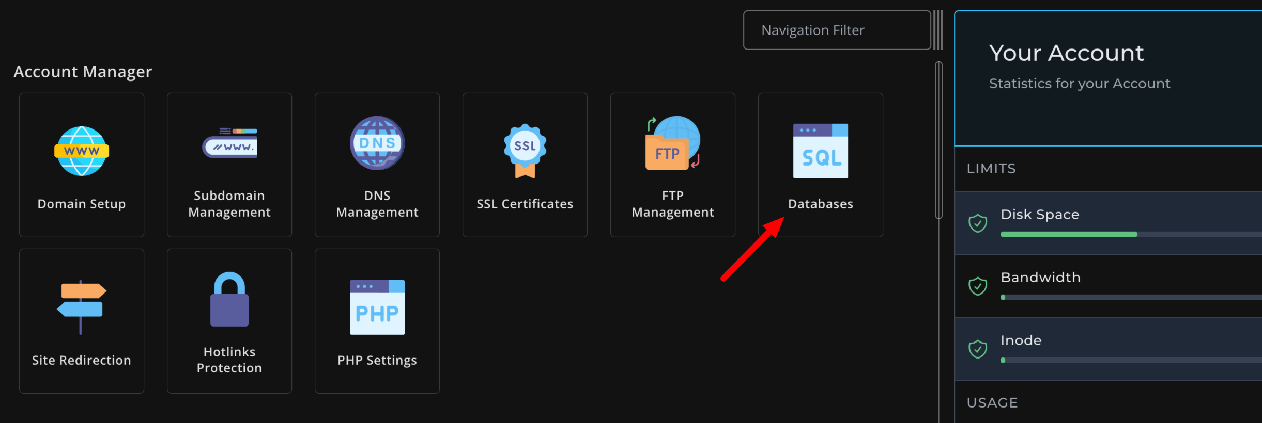
Task: Click the PHP Settings label
Action: 377,360
